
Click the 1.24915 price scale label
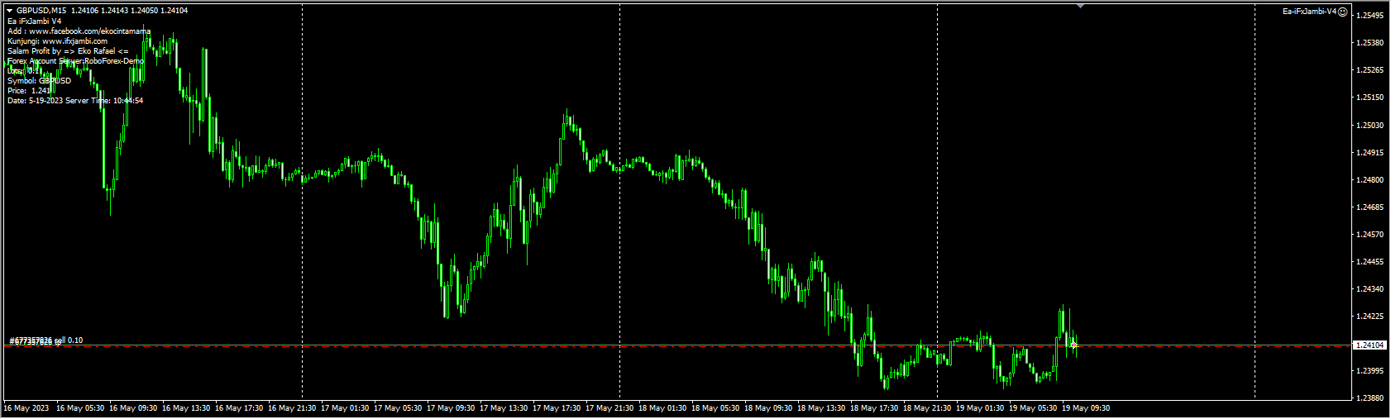pyautogui.click(x=1372, y=153)
